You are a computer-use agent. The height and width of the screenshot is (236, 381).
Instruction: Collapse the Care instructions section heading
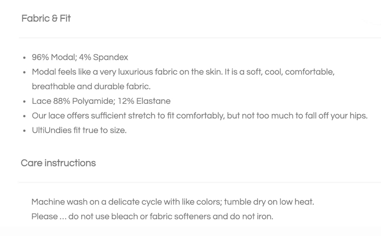[58, 163]
